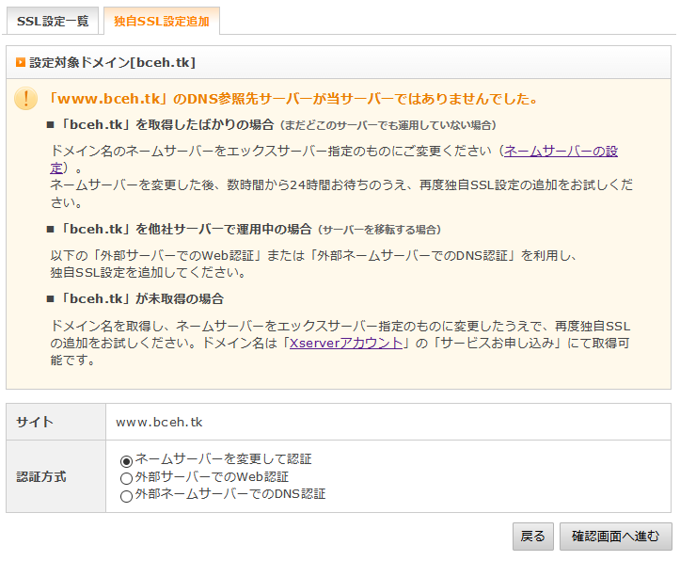Click the 「bceh.tk」を他社サーバーで運用中の場合 heading

pyautogui.click(x=184, y=229)
